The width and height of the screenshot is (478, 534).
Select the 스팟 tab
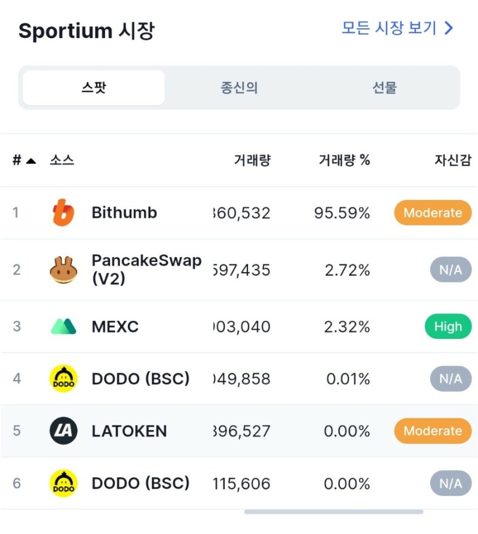tap(94, 88)
